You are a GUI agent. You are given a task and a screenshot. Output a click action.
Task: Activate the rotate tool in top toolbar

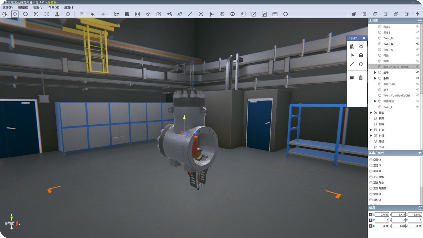(x=25, y=14)
